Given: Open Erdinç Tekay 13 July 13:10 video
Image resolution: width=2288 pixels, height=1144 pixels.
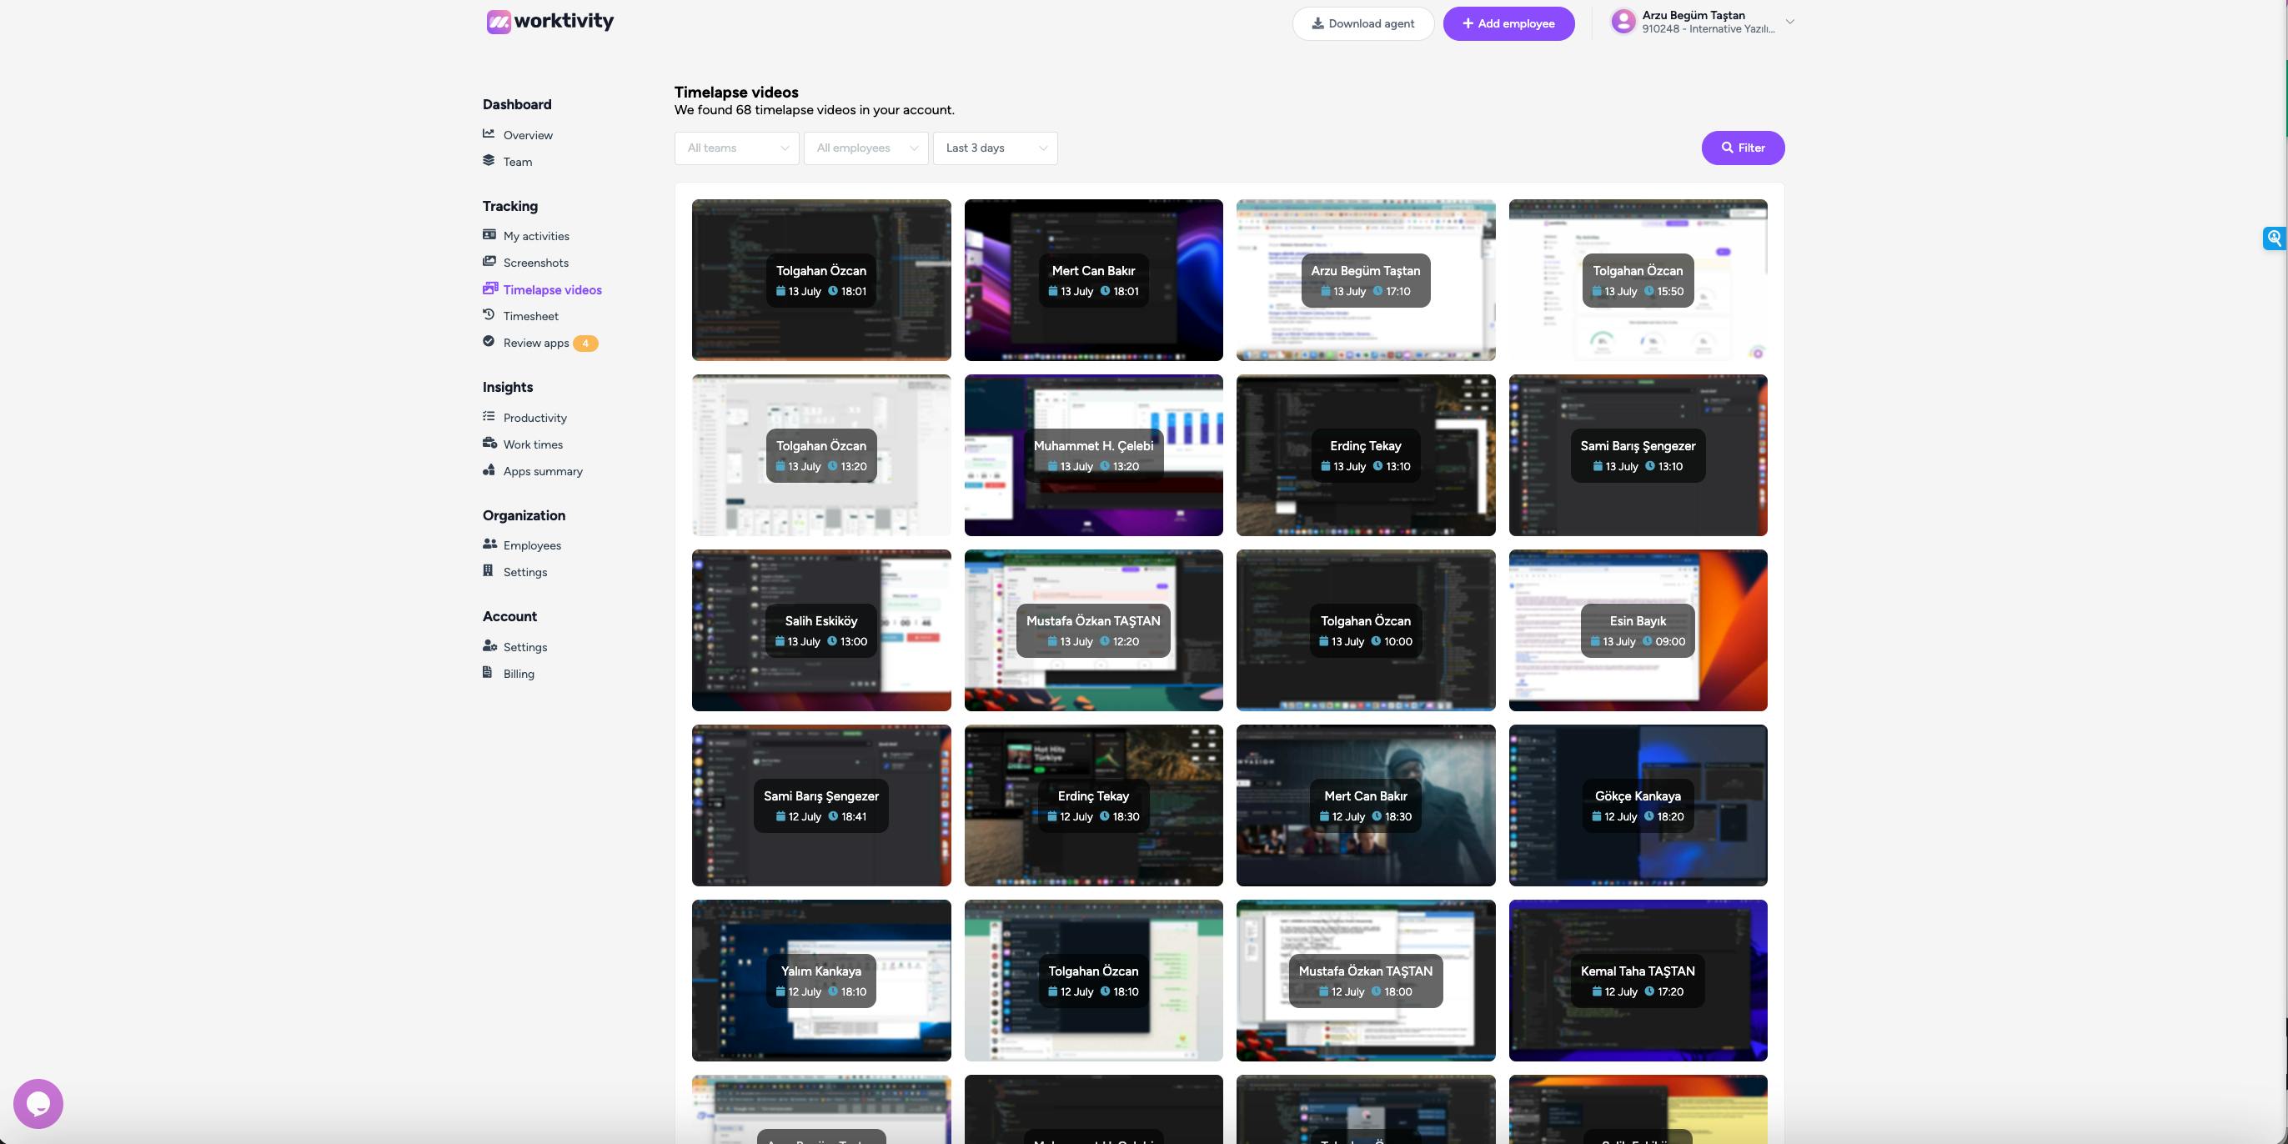Looking at the screenshot, I should [1365, 454].
